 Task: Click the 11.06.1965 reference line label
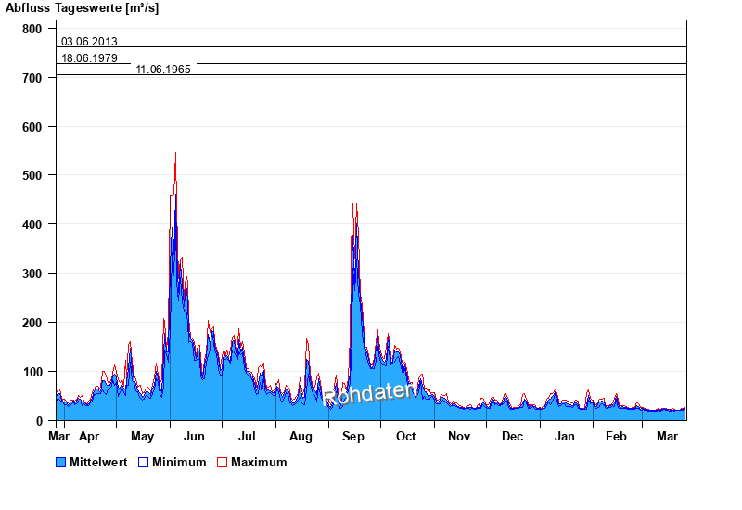(x=163, y=70)
